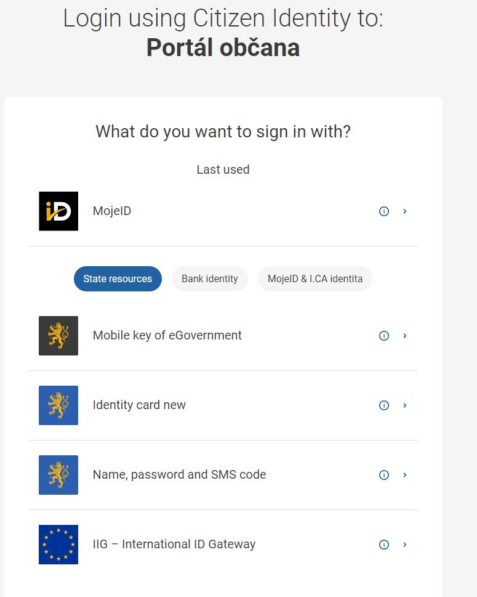Image resolution: width=477 pixels, height=597 pixels.
Task: Choose IIG – International ID Gateway option
Action: pos(174,545)
